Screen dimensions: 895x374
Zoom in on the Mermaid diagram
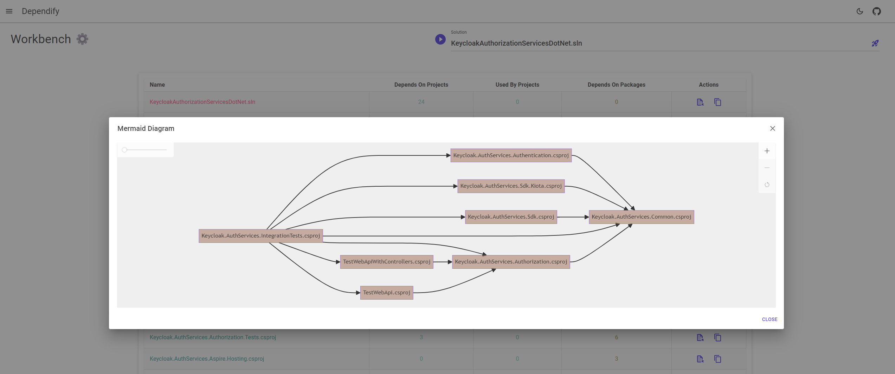(767, 151)
